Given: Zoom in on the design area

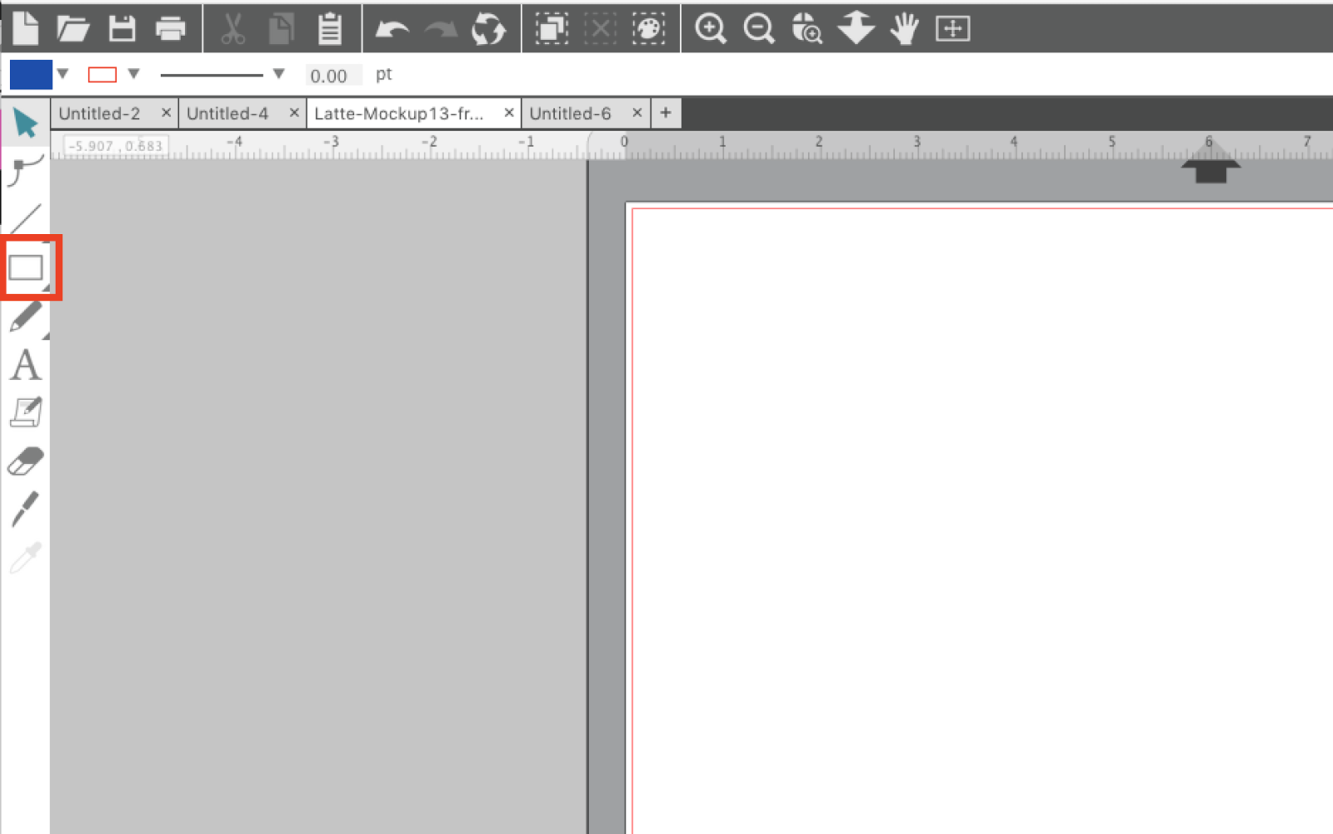Looking at the screenshot, I should pyautogui.click(x=709, y=27).
